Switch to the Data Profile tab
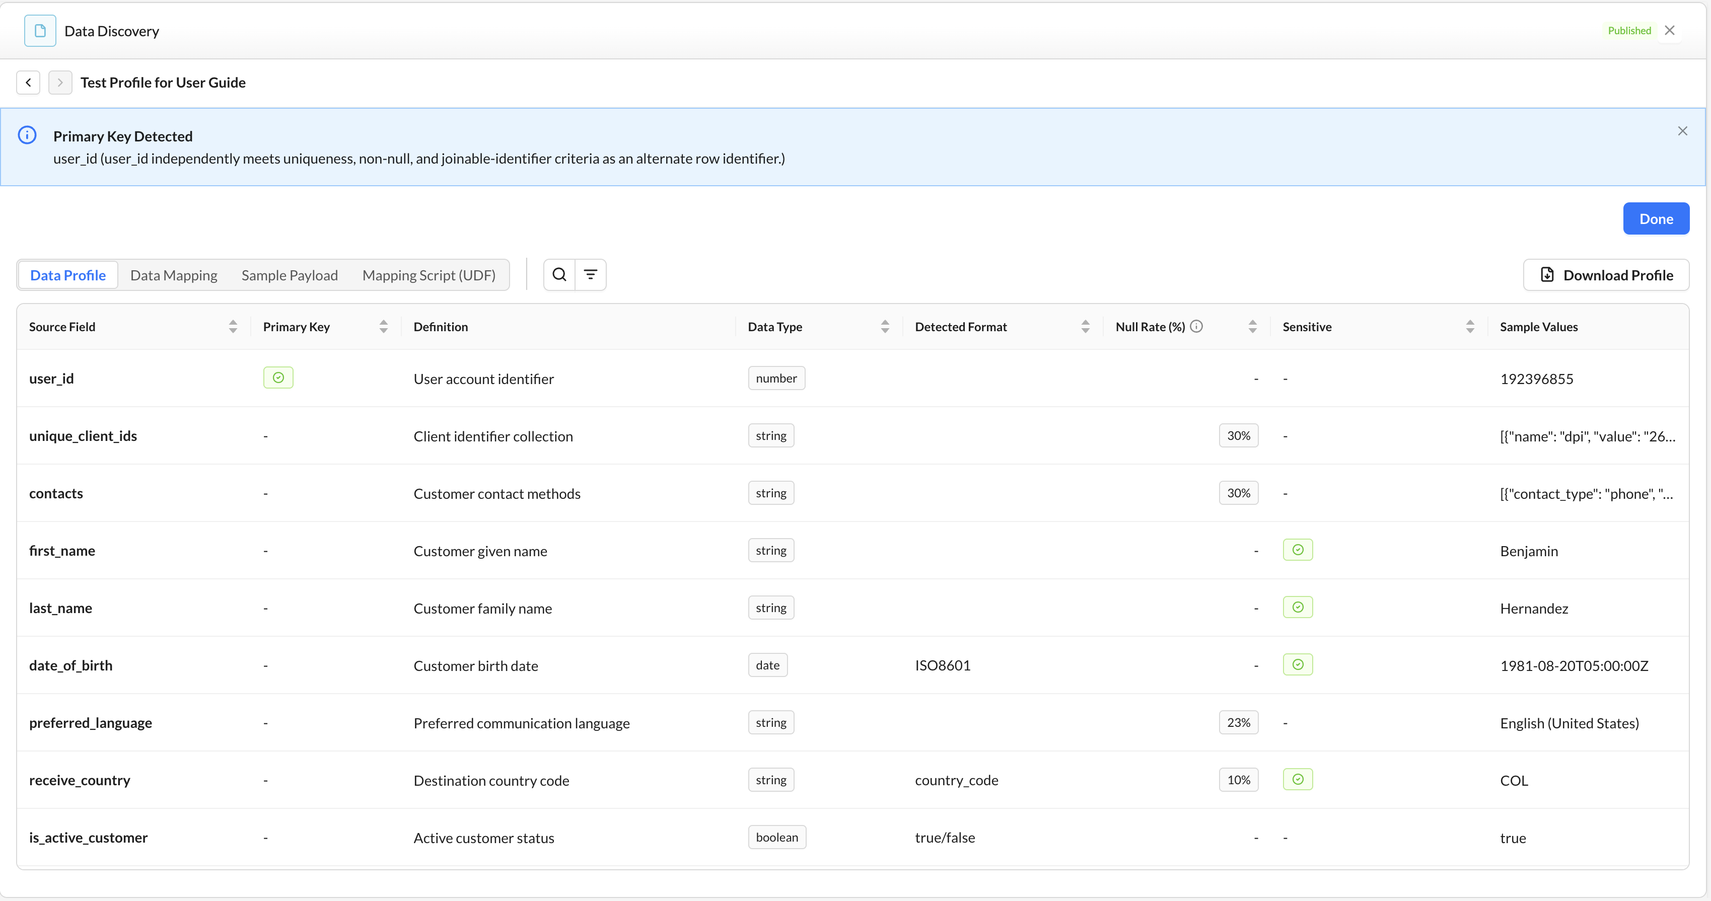Image resolution: width=1711 pixels, height=901 pixels. [x=68, y=275]
